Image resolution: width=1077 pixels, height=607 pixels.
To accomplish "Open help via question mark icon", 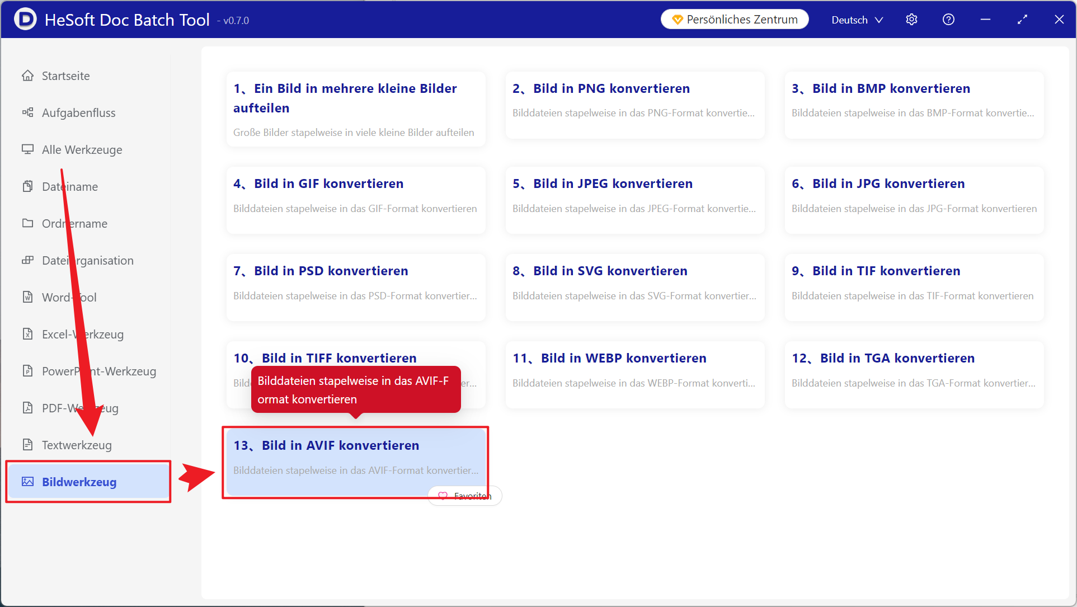I will click(948, 20).
